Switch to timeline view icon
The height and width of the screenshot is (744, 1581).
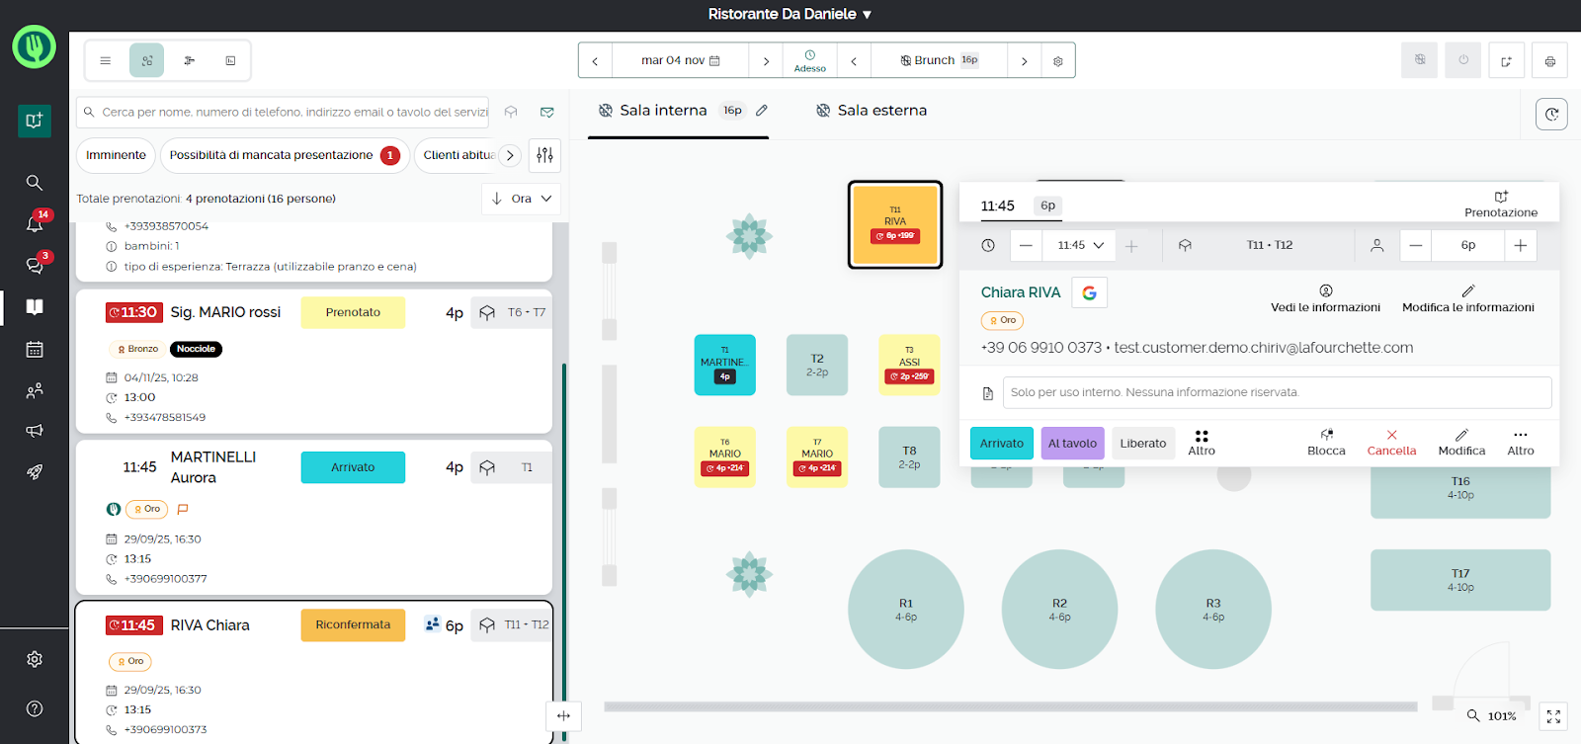pyautogui.click(x=189, y=61)
